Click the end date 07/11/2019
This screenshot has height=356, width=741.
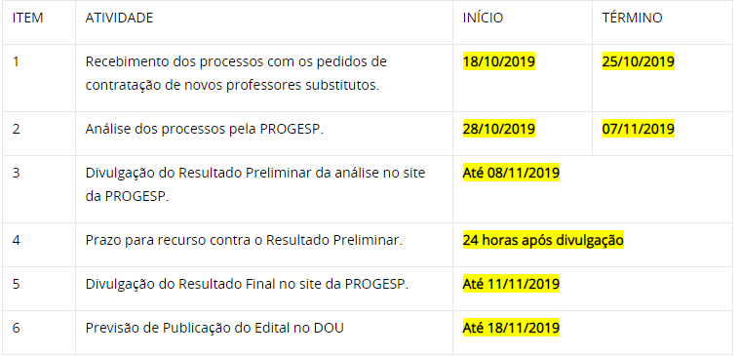(639, 129)
